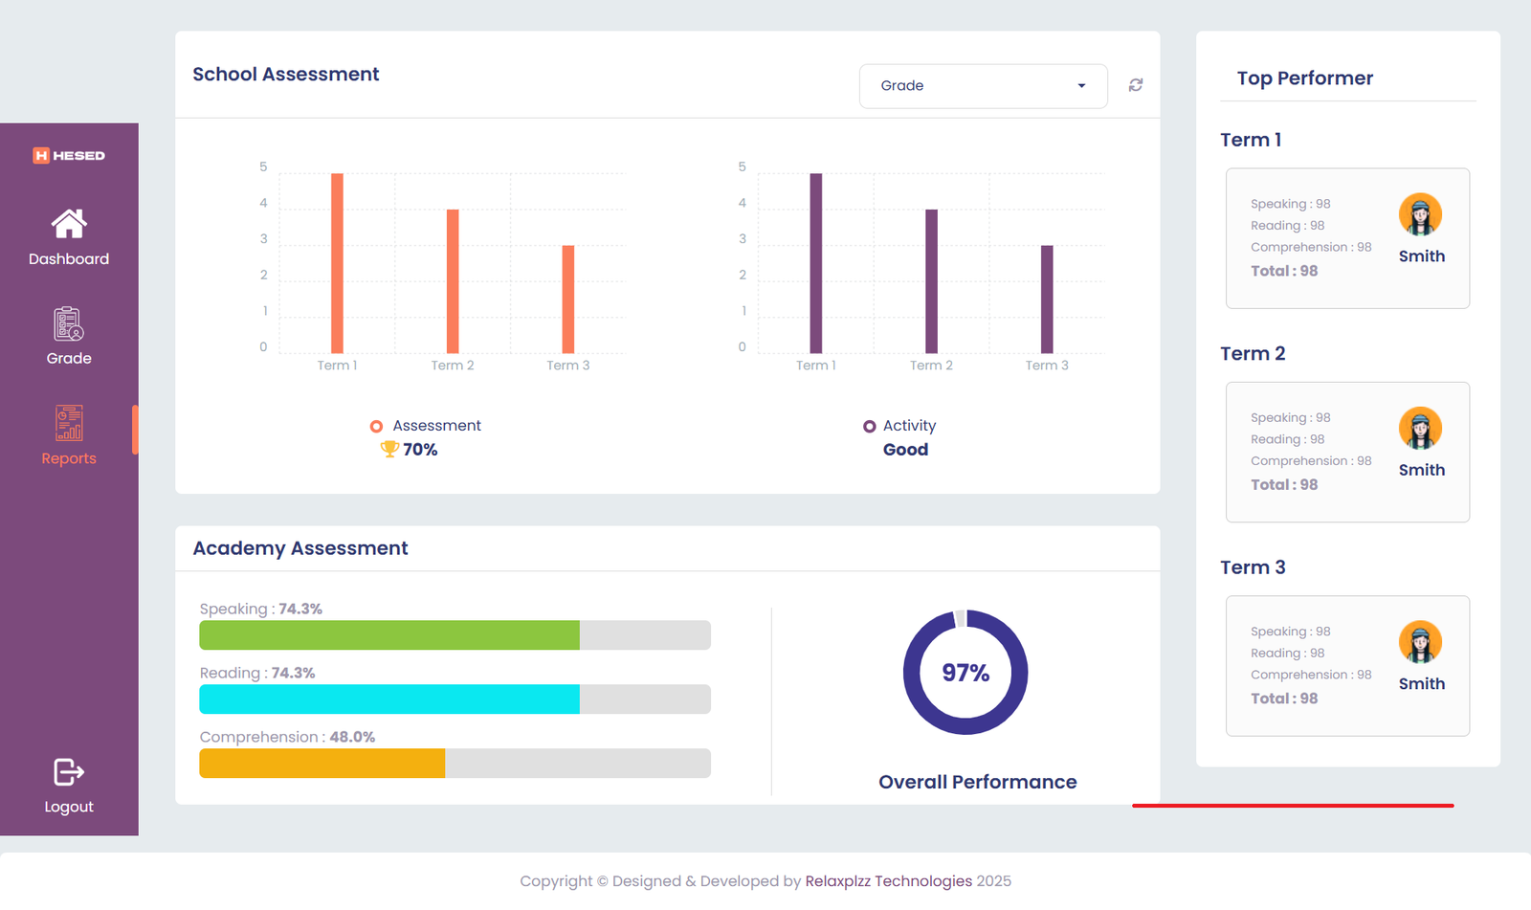The width and height of the screenshot is (1531, 910).
Task: Refresh the School Assessment charts
Action: click(x=1136, y=85)
